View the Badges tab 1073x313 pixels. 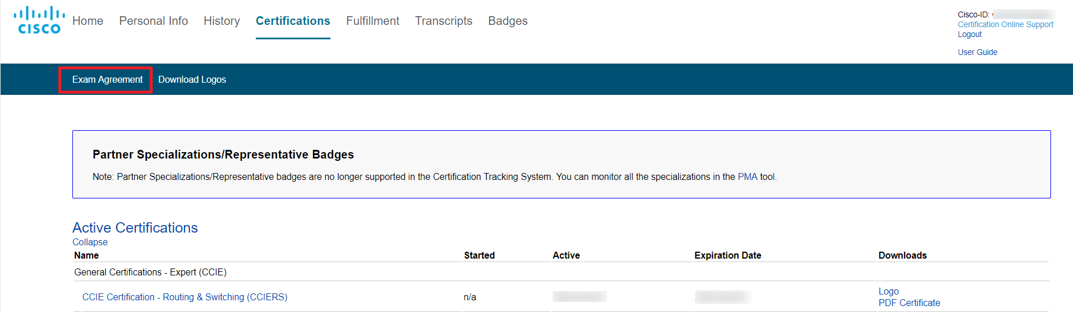(x=508, y=21)
